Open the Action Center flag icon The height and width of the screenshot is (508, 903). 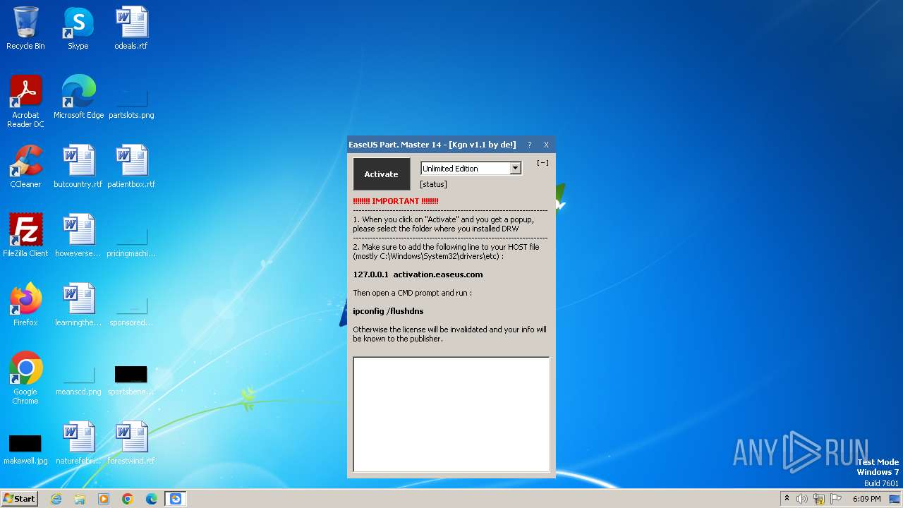(836, 499)
